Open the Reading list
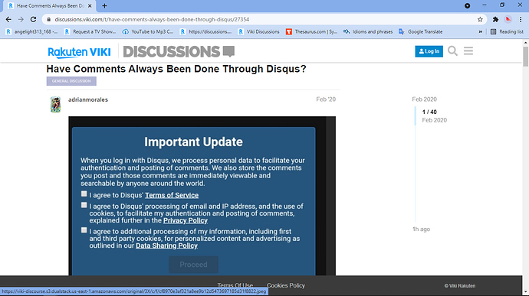 507,31
